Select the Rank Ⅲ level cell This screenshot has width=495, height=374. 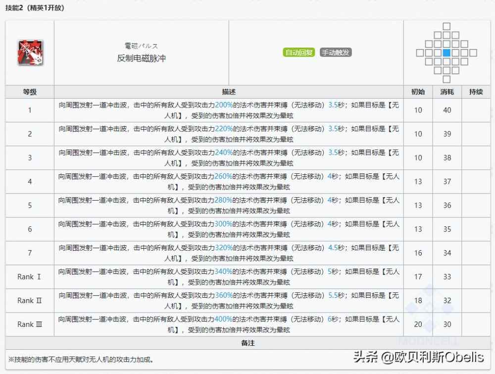[30, 324]
